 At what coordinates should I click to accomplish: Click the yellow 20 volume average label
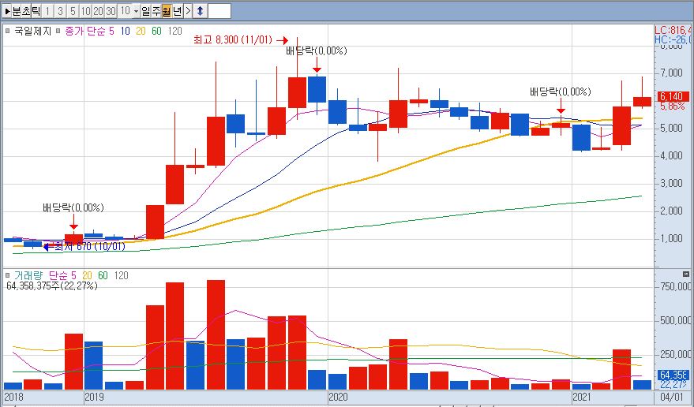(x=87, y=275)
